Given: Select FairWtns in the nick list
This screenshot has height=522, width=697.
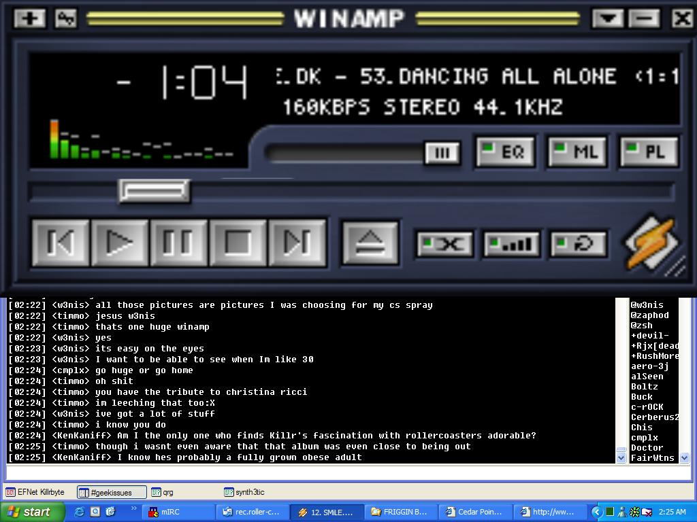Looking at the screenshot, I should point(652,458).
